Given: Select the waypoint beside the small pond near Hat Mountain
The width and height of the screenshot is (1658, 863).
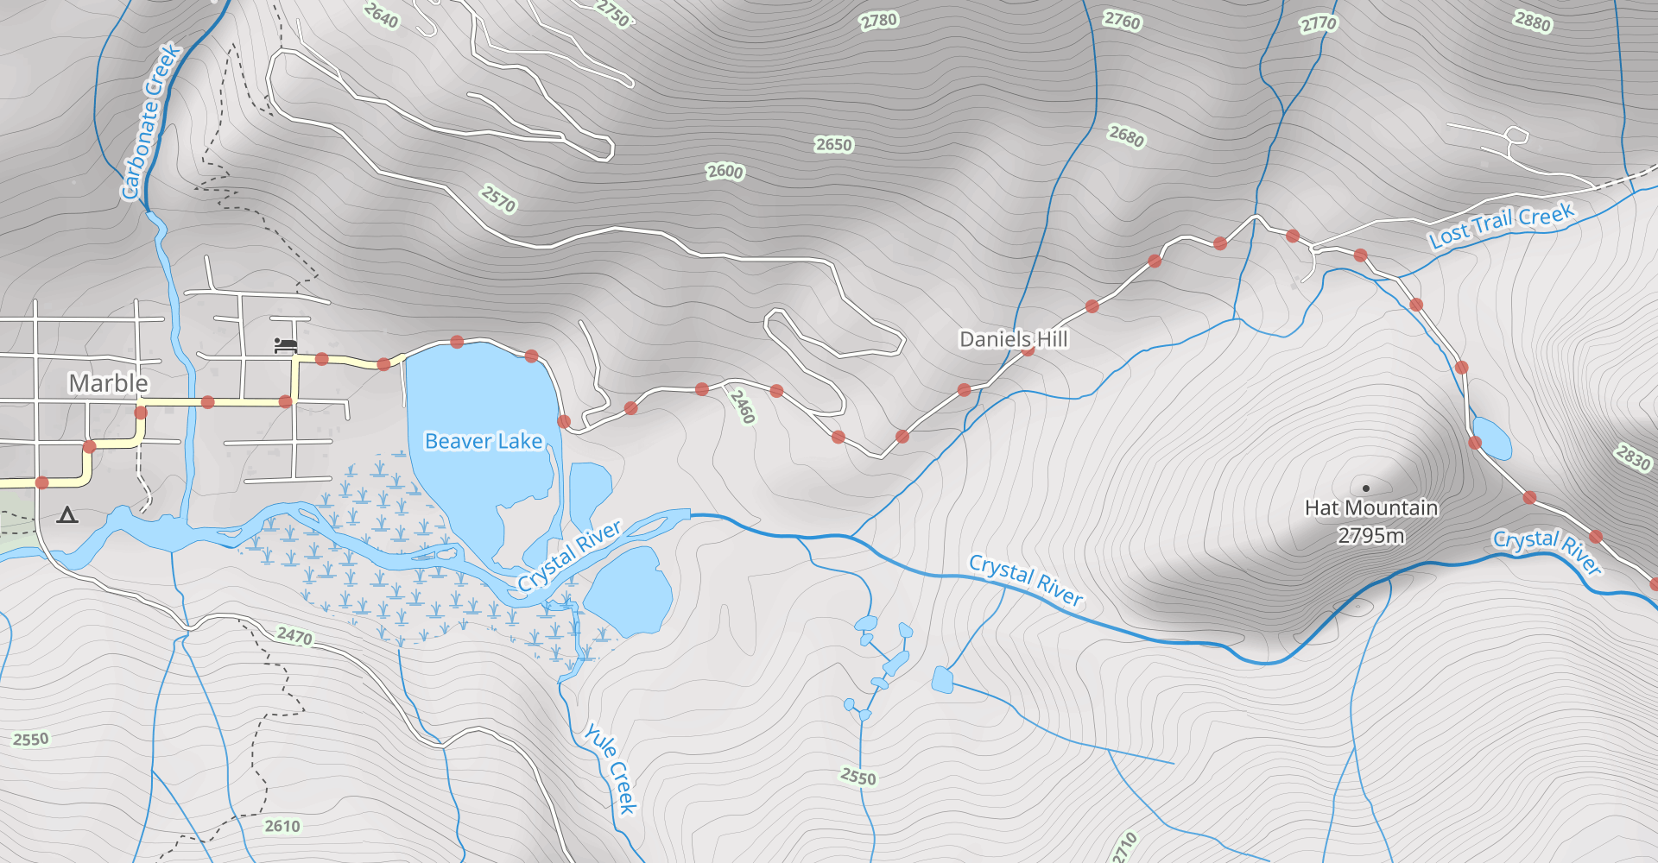Looking at the screenshot, I should tap(1475, 443).
